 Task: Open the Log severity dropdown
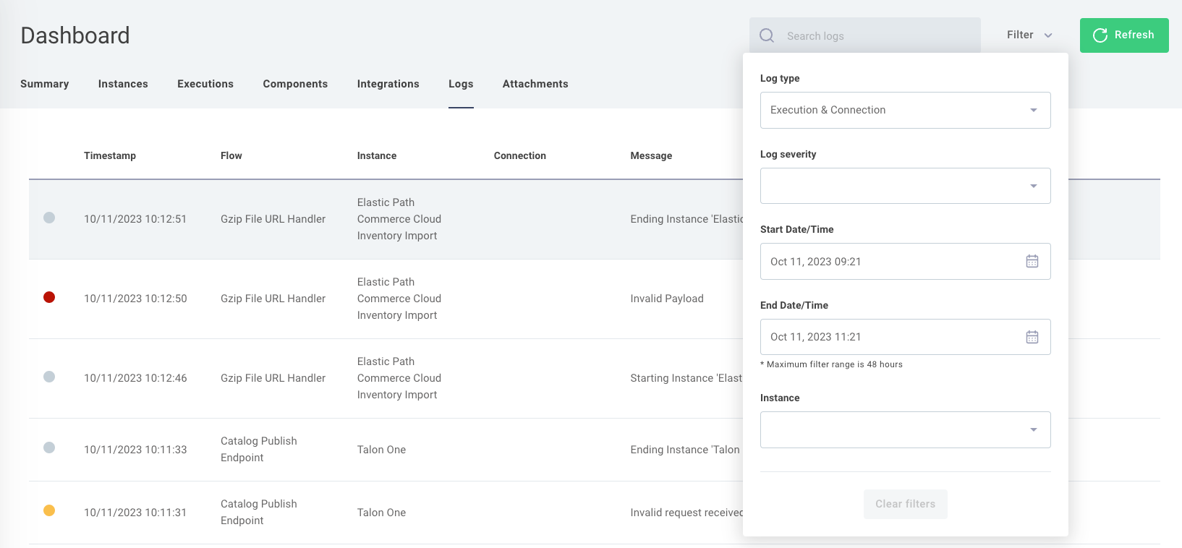click(905, 186)
